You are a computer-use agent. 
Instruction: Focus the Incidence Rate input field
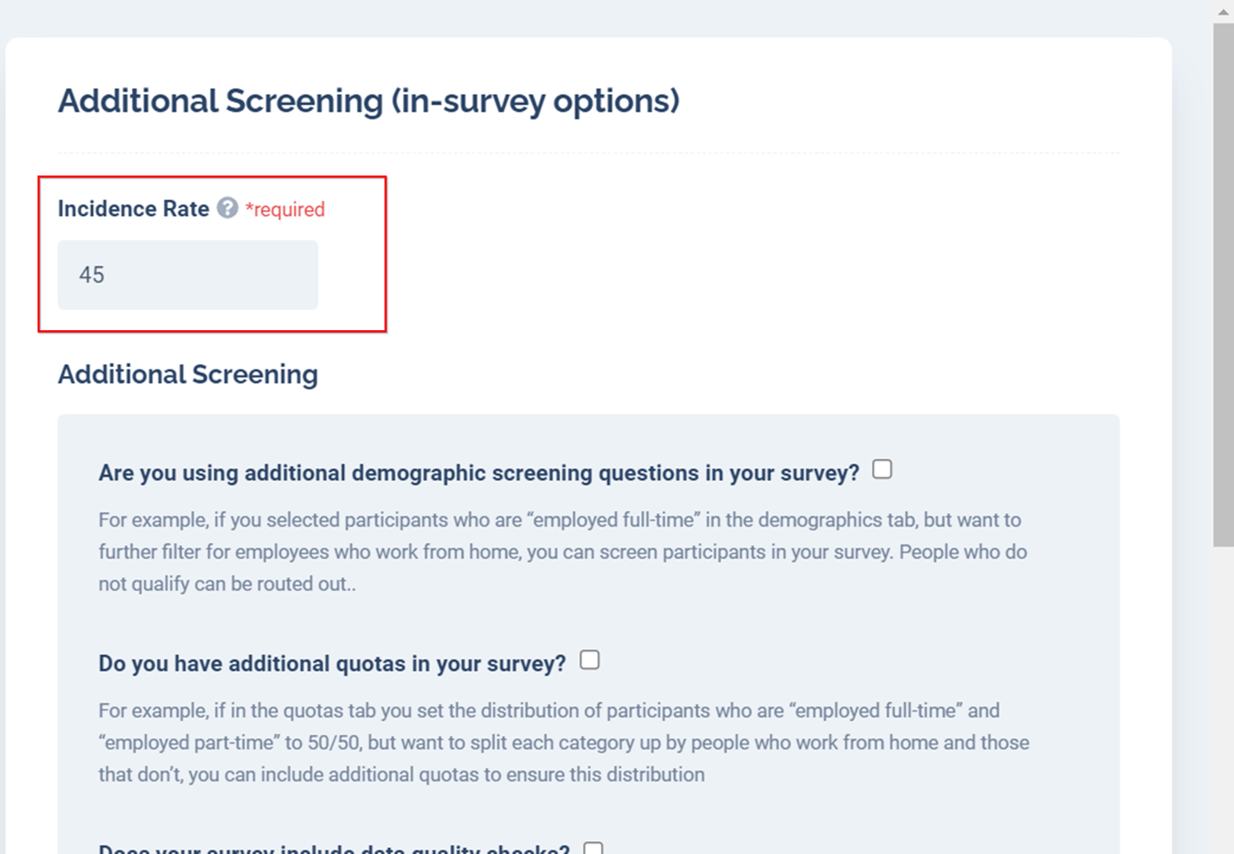coord(187,274)
